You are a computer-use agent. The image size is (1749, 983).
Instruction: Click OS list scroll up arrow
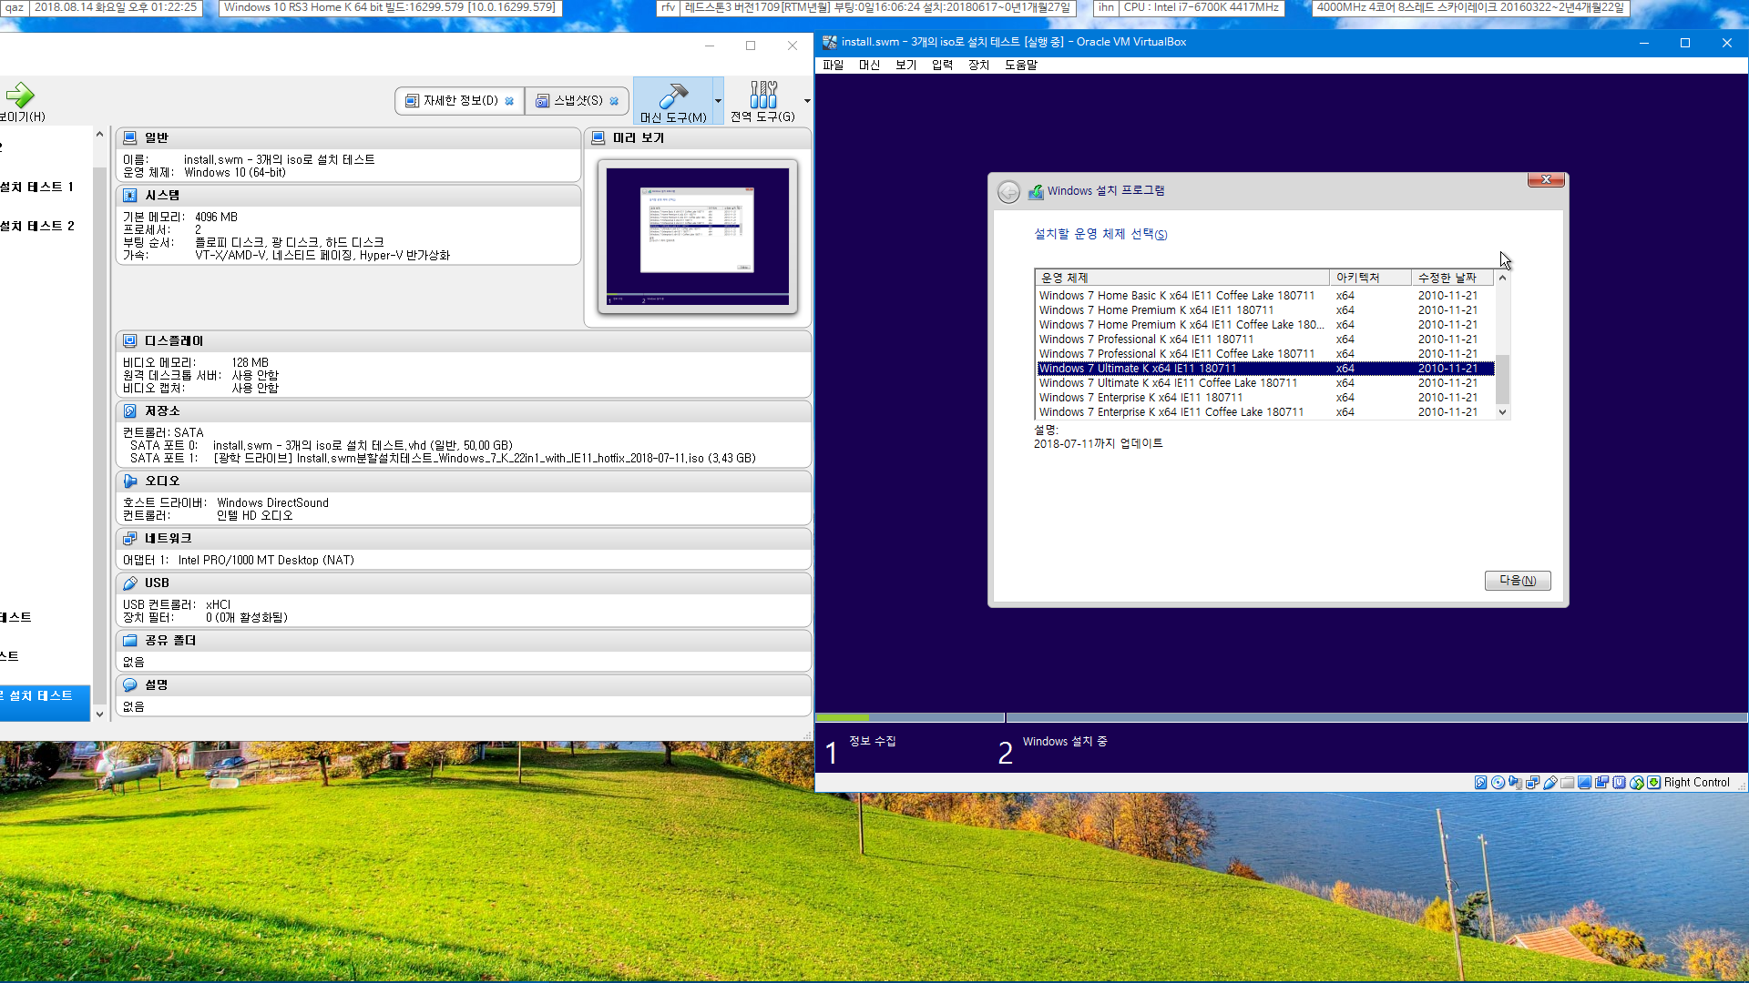(1503, 278)
